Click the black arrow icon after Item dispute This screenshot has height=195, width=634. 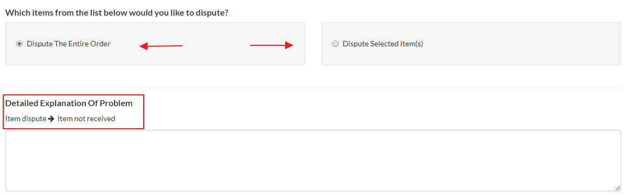click(x=51, y=119)
